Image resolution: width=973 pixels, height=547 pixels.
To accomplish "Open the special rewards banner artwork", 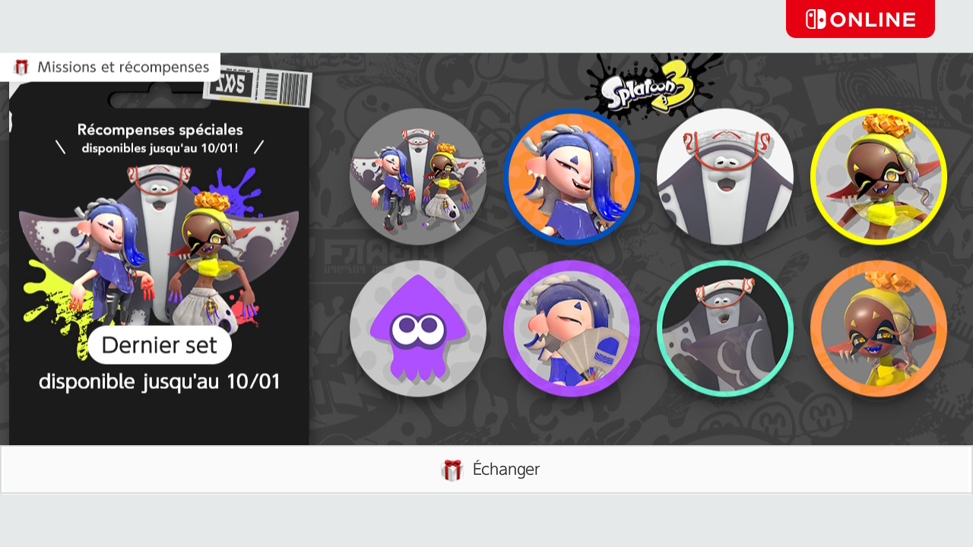I will (x=159, y=249).
